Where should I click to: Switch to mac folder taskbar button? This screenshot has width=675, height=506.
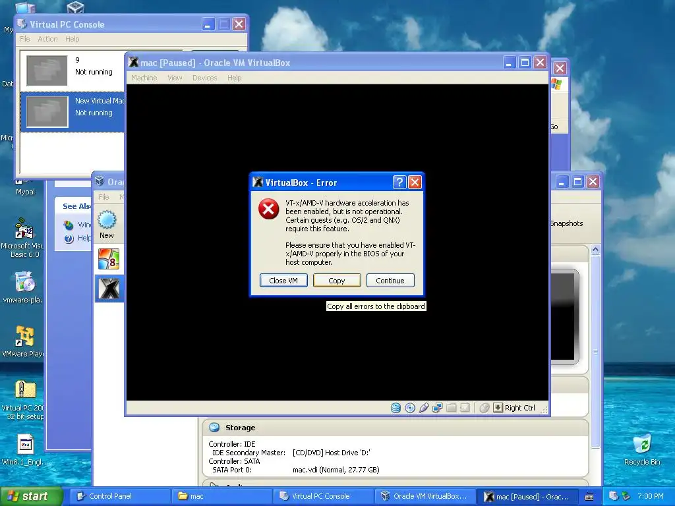[x=222, y=497]
